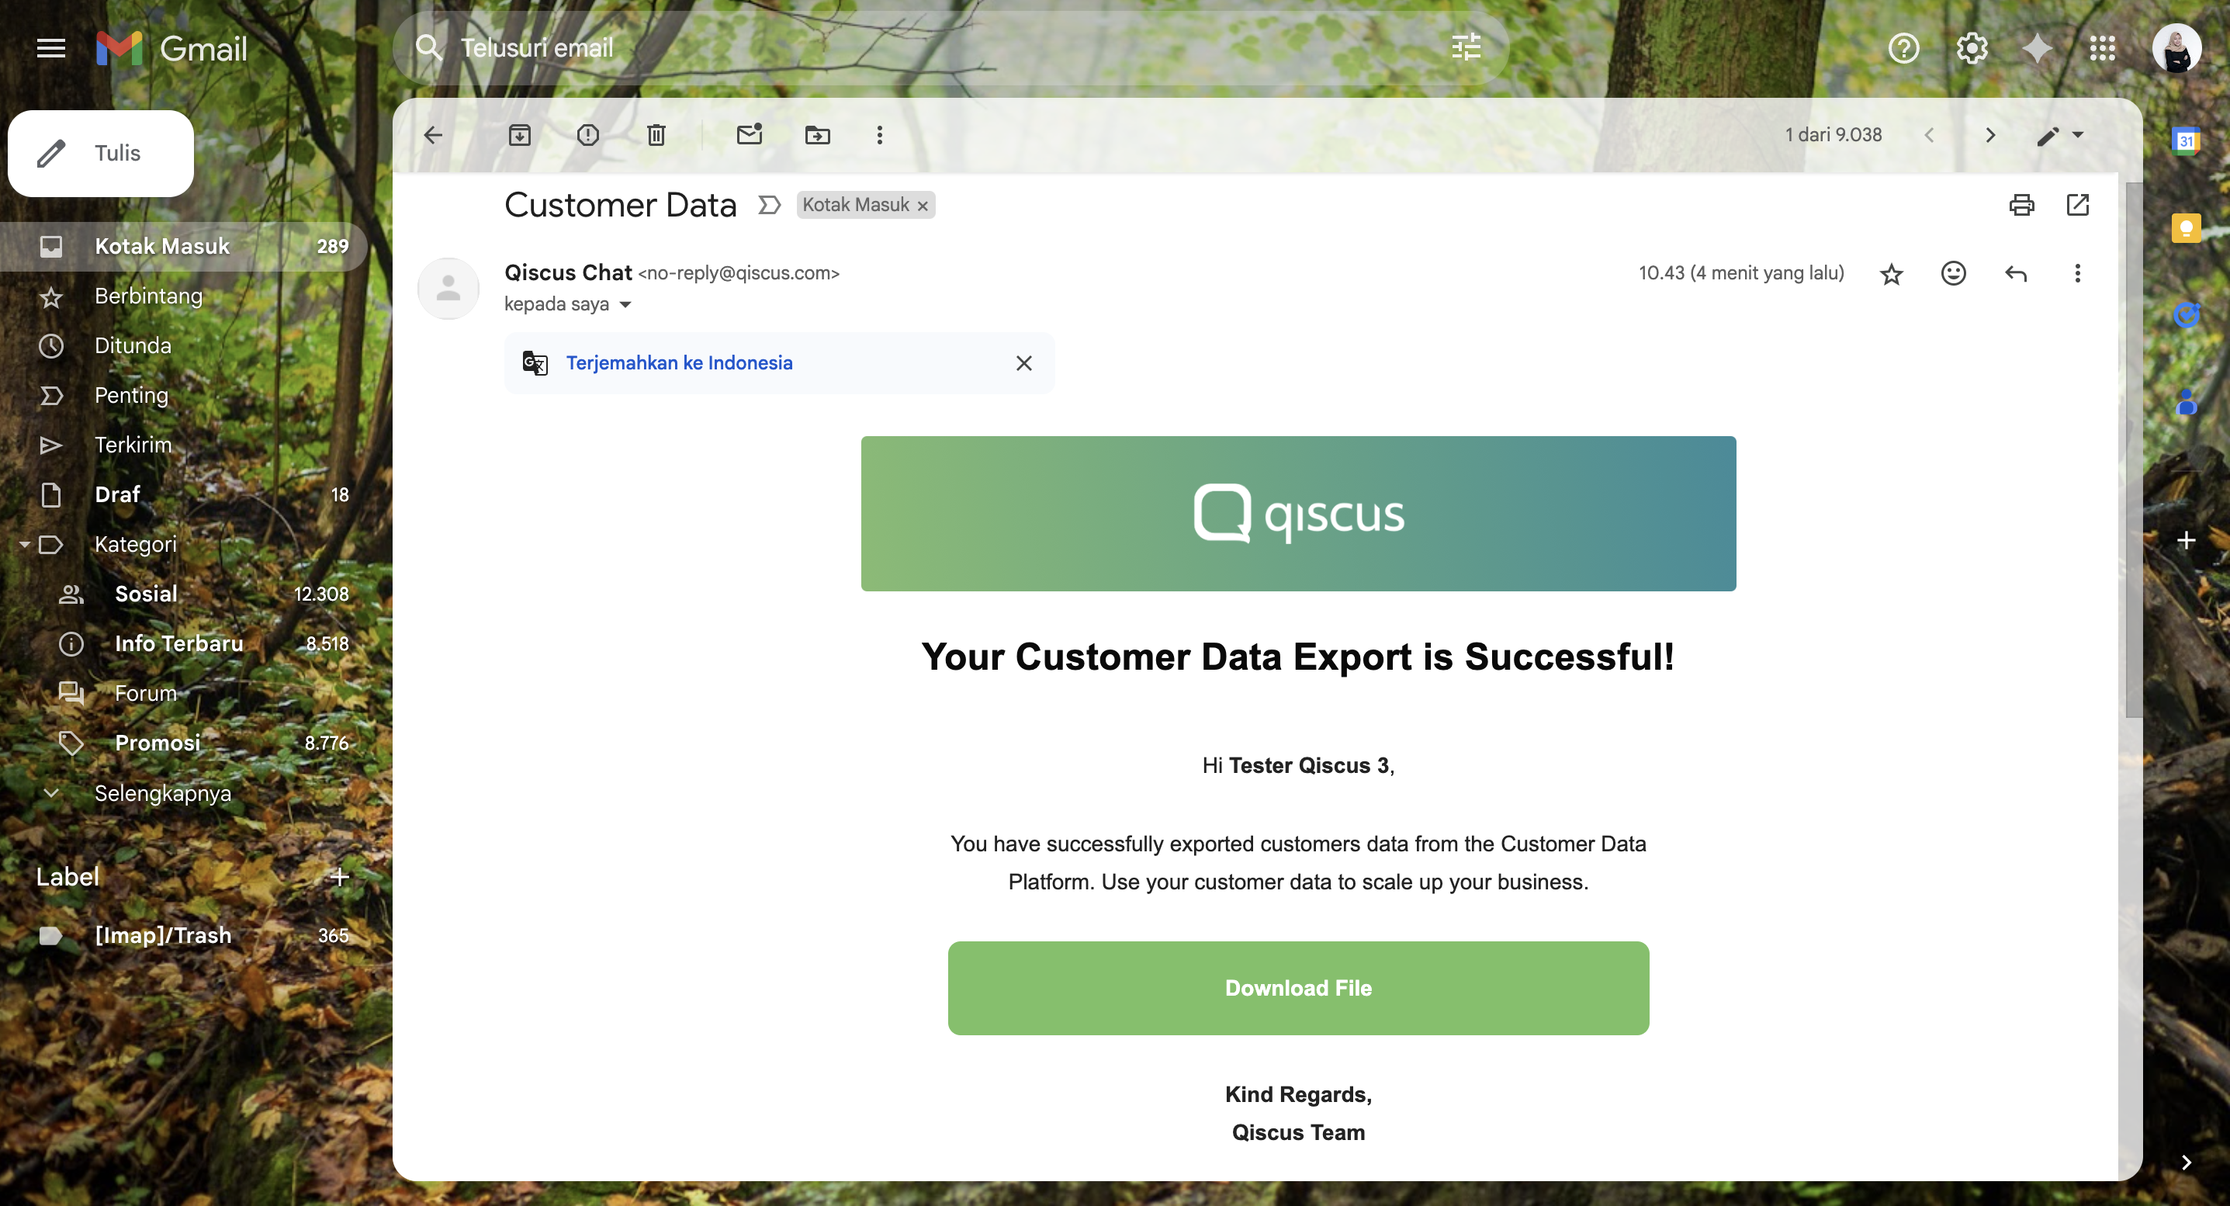Create a new label plus icon

coord(339,877)
